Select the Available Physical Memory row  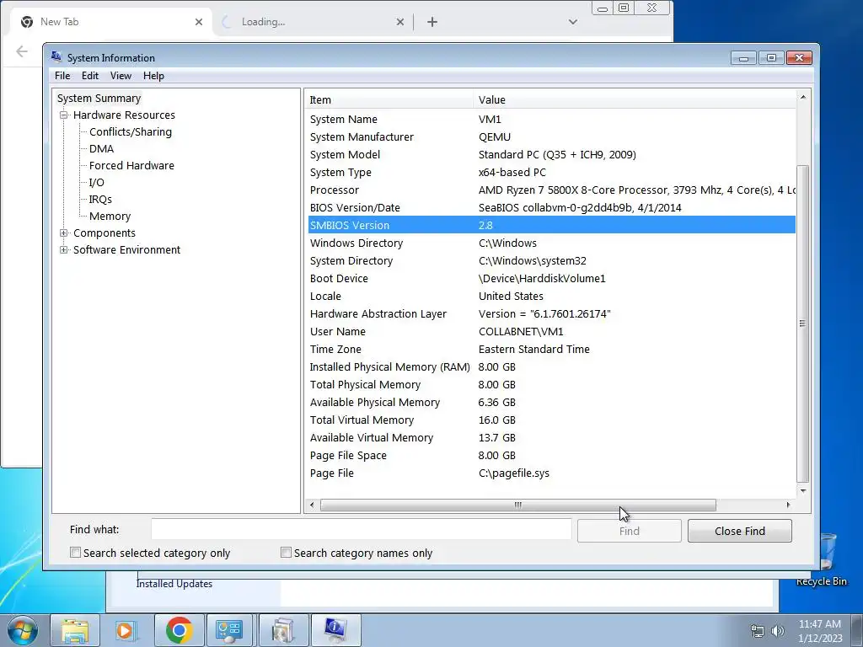(x=551, y=402)
